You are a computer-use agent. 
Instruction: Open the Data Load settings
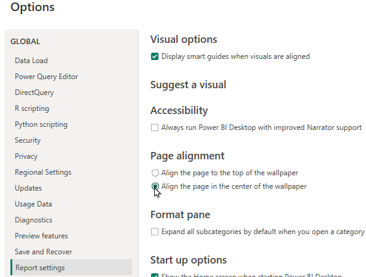(x=31, y=61)
